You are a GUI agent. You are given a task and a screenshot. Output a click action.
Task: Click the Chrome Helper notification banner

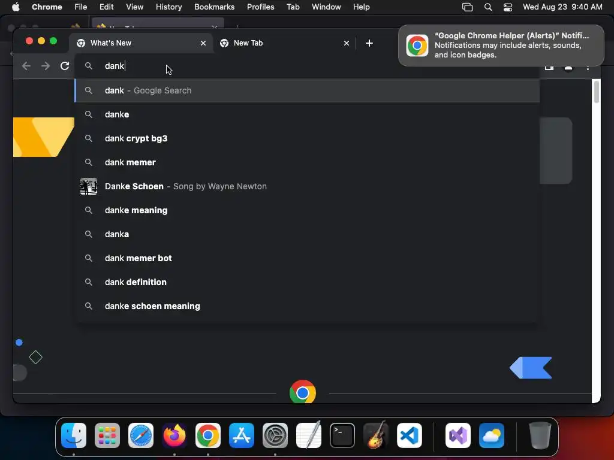point(501,46)
